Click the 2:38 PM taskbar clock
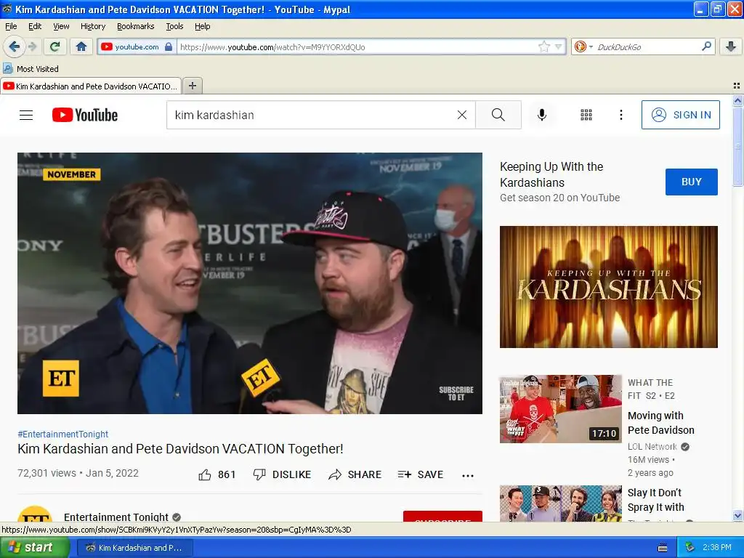This screenshot has width=744, height=558. [717, 547]
